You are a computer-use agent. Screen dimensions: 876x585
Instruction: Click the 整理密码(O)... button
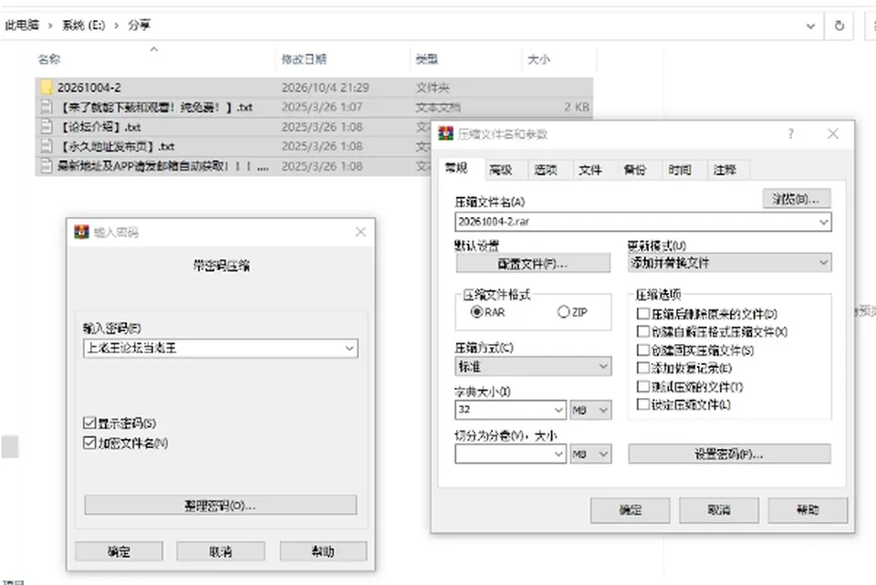[x=220, y=505]
